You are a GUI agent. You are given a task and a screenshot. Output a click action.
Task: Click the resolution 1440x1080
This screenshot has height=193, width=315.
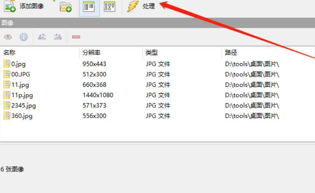pyautogui.click(x=98, y=95)
